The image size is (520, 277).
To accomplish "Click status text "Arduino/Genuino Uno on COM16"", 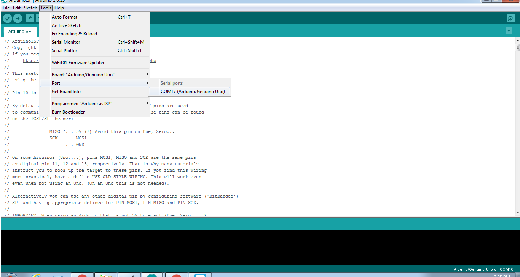I will coord(483,269).
